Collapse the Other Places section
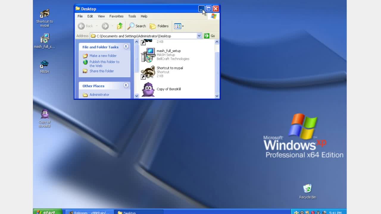 click(x=126, y=86)
